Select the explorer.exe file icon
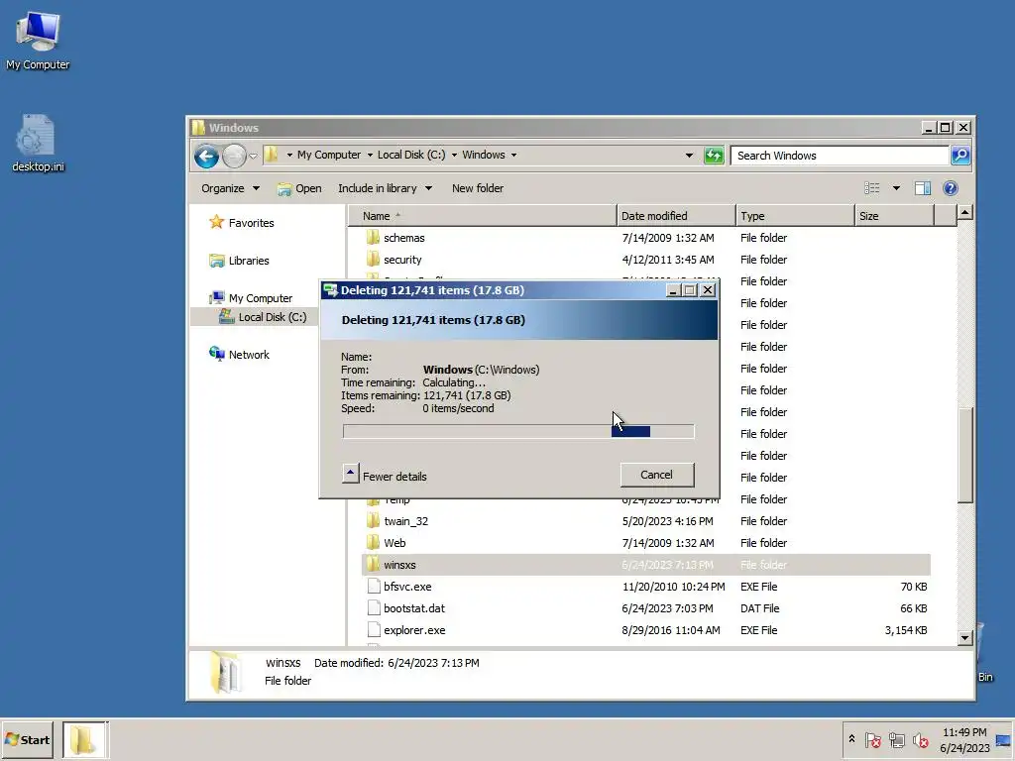Screen dimensions: 1015x761 tap(373, 630)
